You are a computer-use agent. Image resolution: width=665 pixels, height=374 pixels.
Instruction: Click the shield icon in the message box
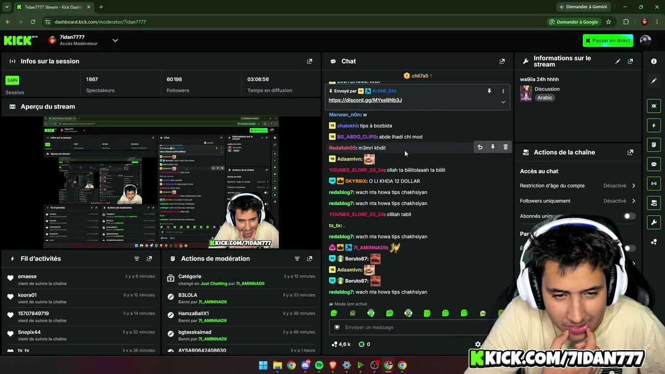coord(337,327)
